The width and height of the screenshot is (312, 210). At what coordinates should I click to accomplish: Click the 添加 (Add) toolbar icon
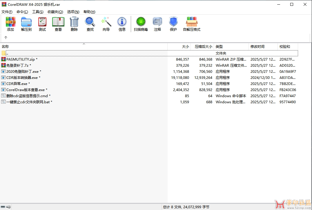point(10,22)
